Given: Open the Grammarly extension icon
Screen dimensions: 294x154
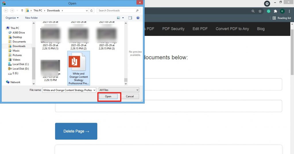Looking at the screenshot, I should tap(268, 11).
